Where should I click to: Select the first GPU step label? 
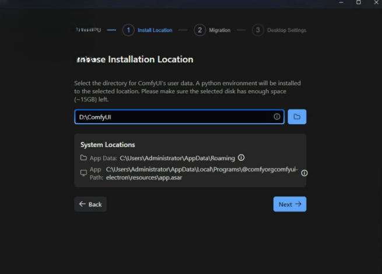[x=88, y=30]
